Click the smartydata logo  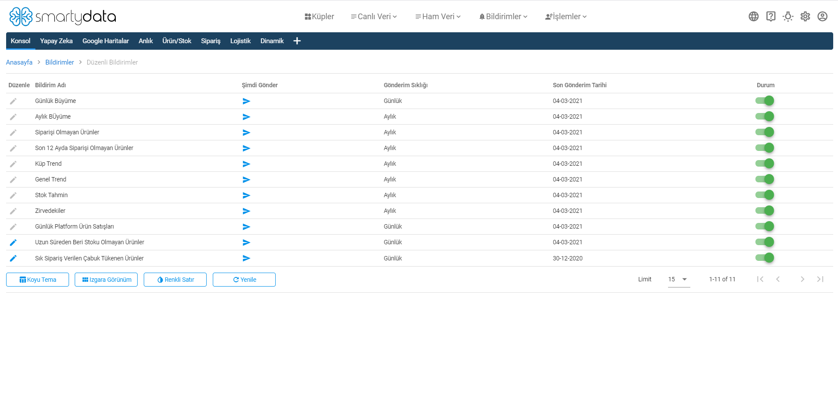coord(63,17)
